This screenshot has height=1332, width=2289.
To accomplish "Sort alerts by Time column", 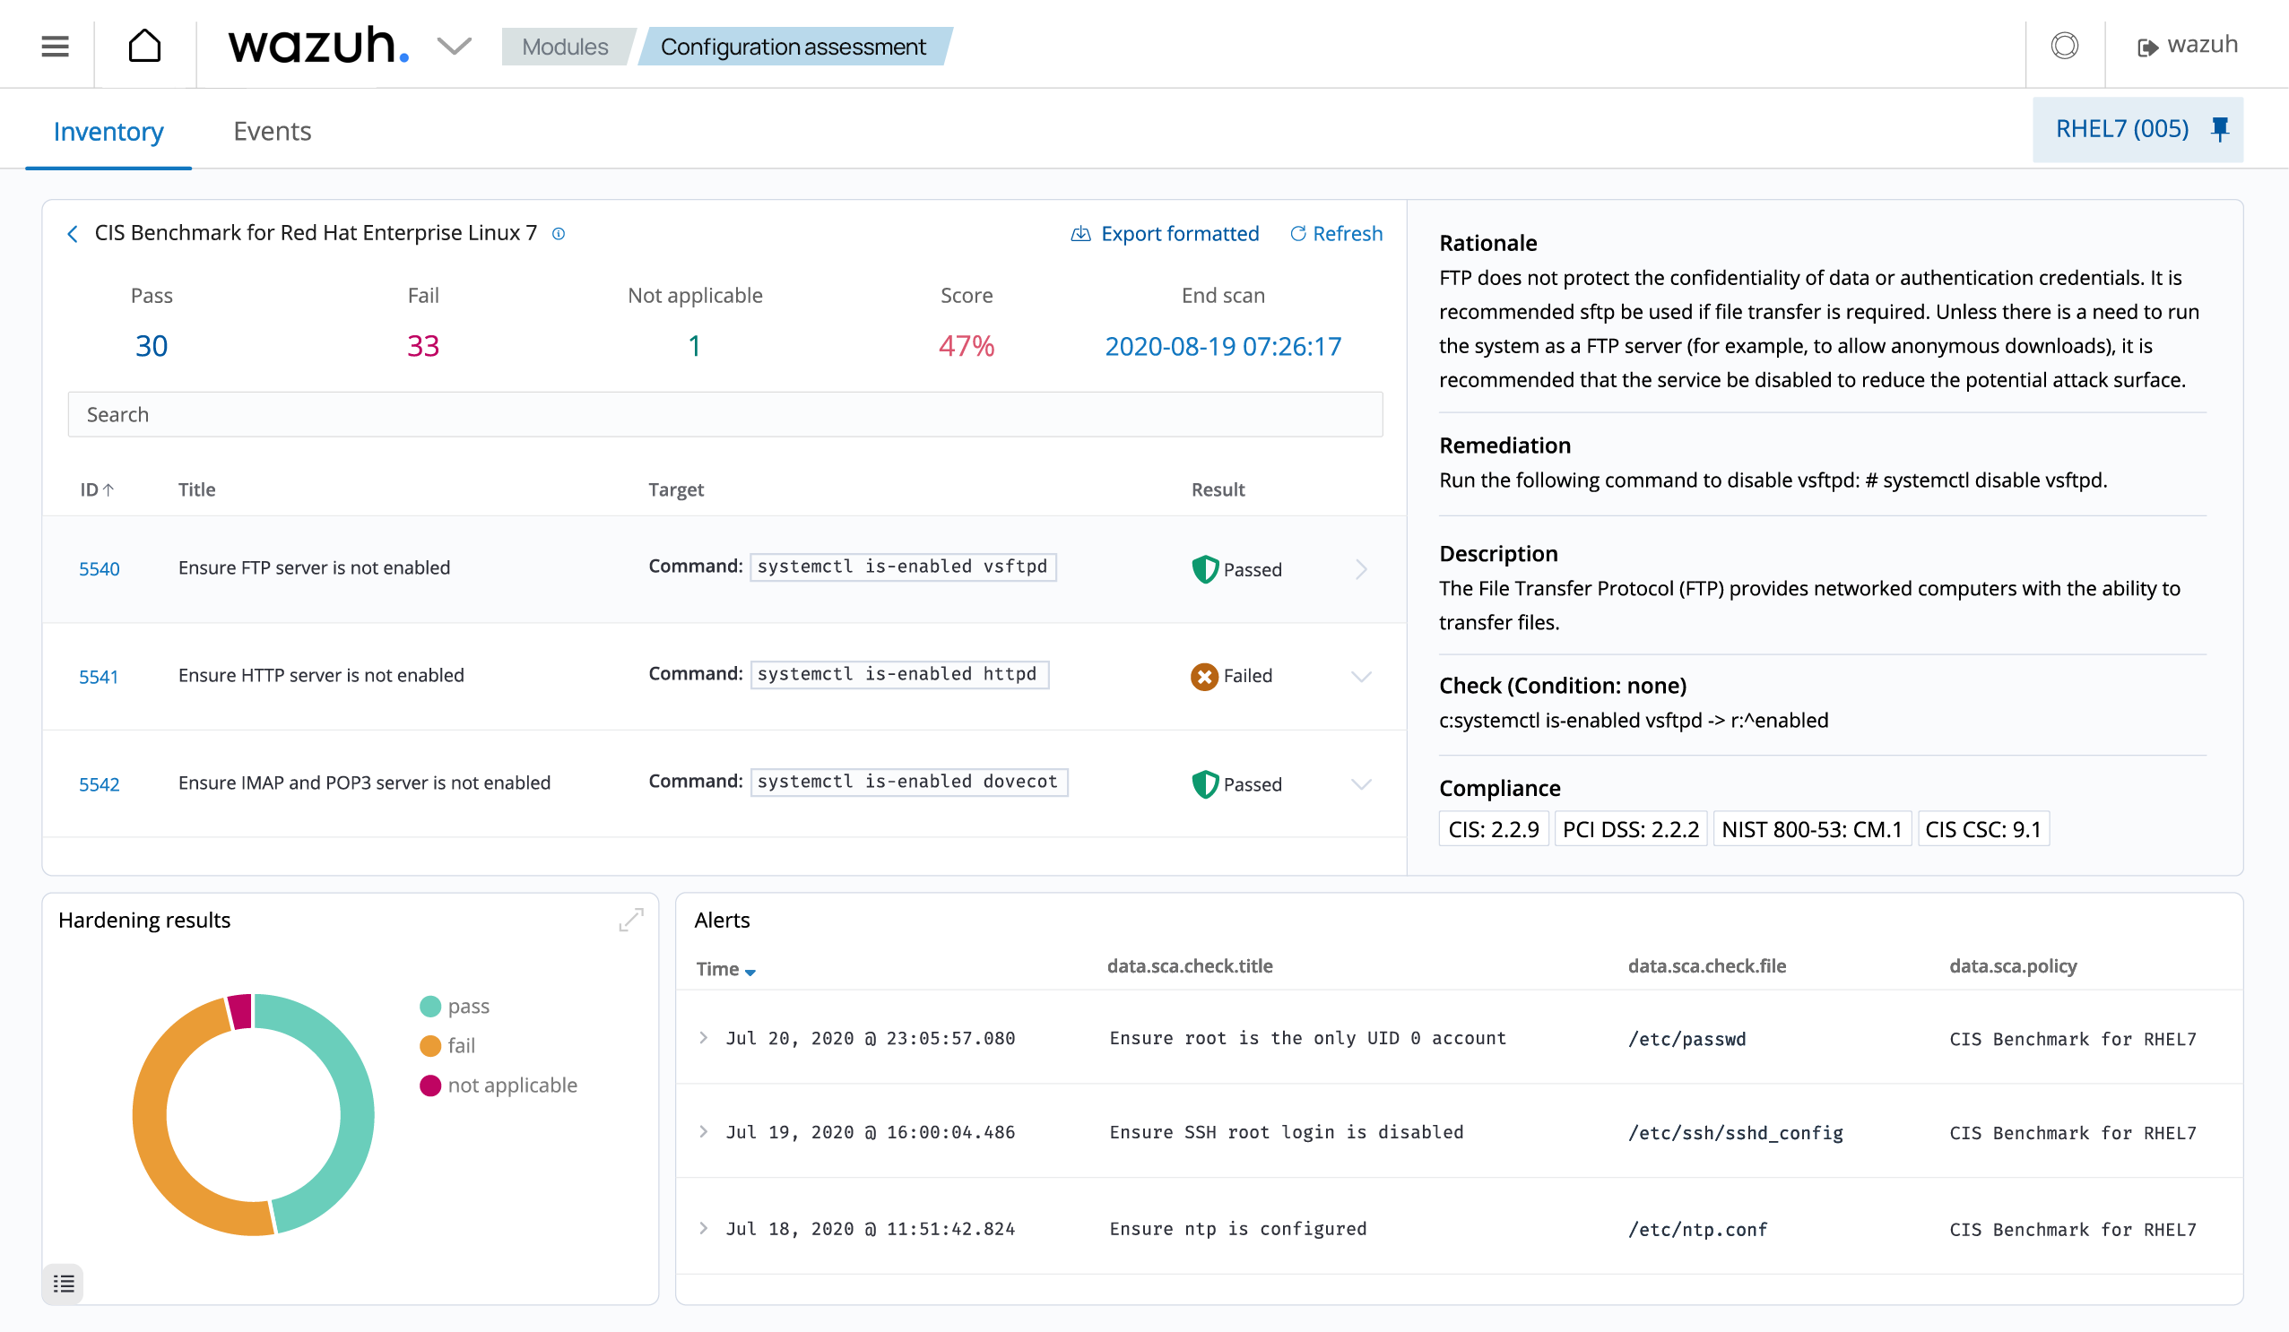I will tap(724, 969).
